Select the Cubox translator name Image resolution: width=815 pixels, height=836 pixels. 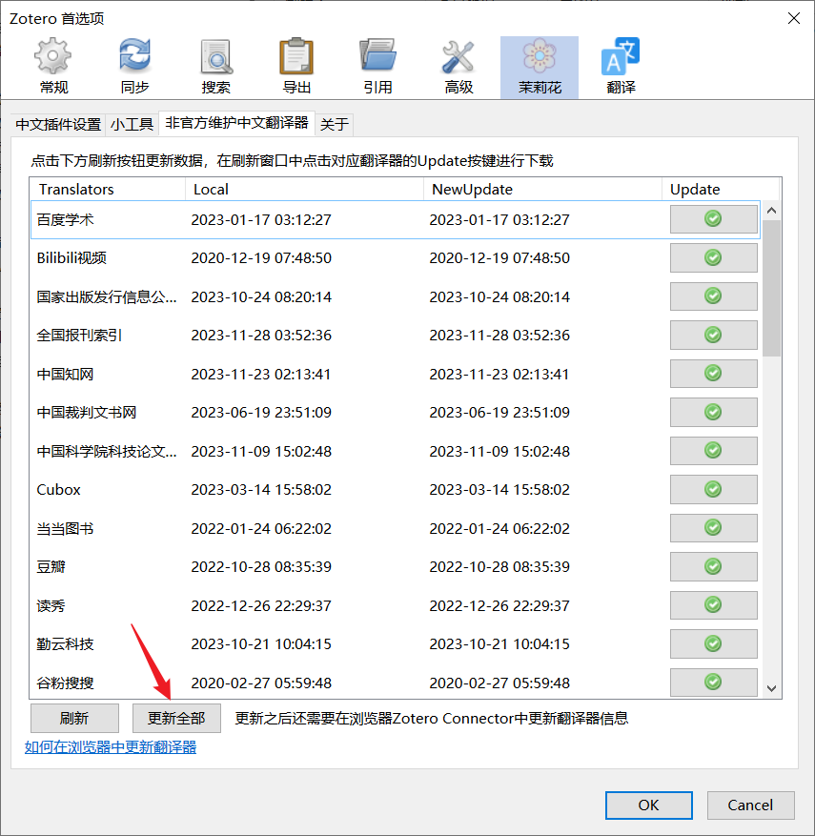(59, 489)
